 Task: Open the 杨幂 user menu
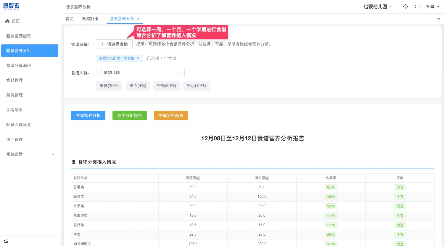pos(432,7)
